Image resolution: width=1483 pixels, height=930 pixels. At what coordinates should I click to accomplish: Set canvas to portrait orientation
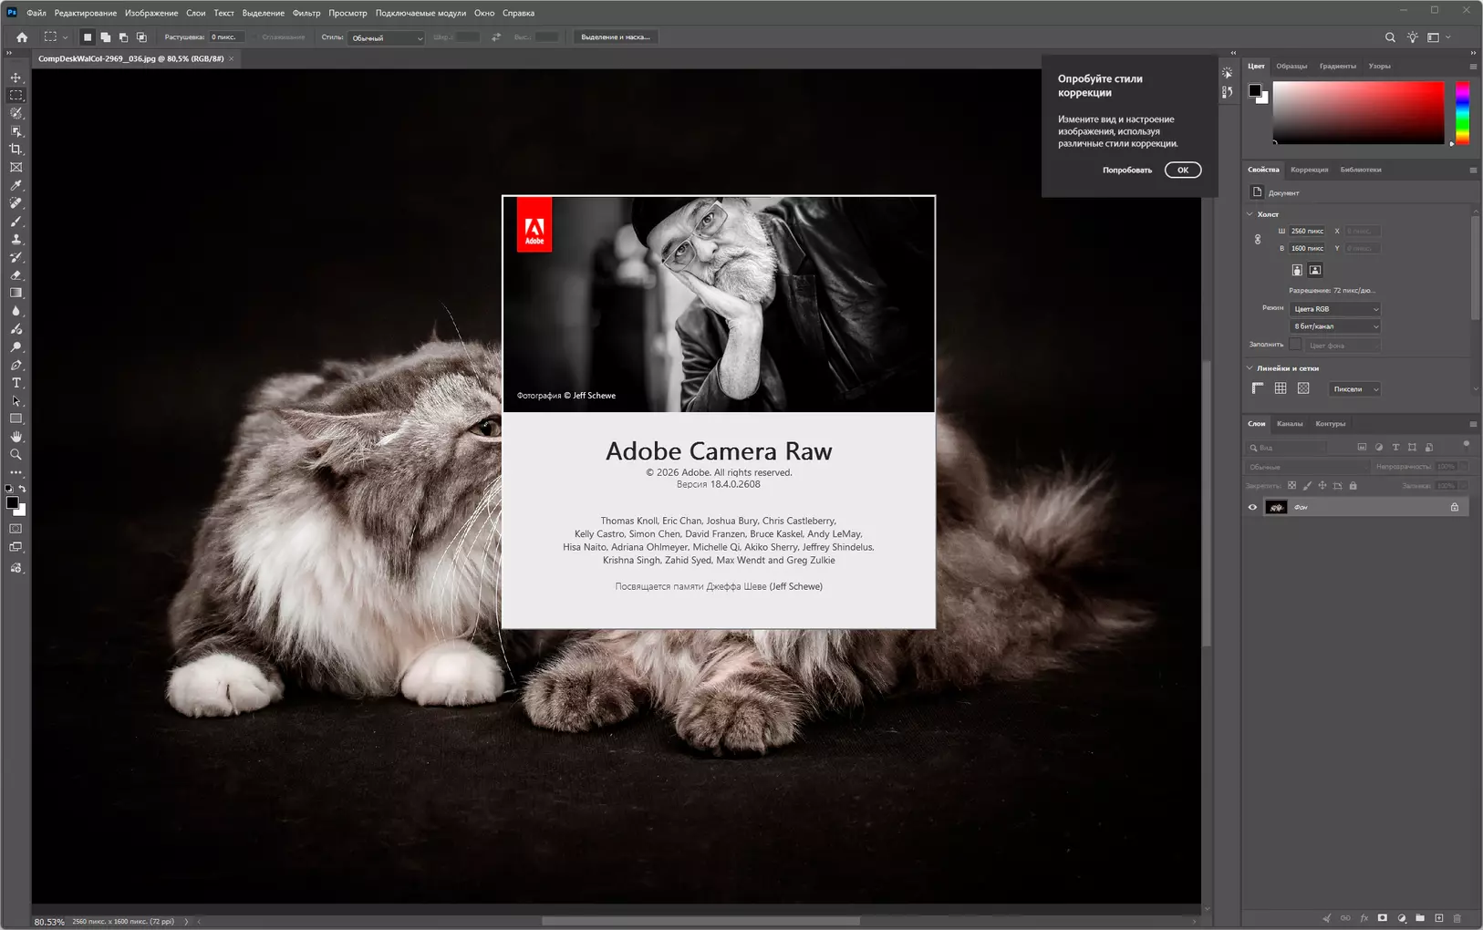(x=1297, y=270)
